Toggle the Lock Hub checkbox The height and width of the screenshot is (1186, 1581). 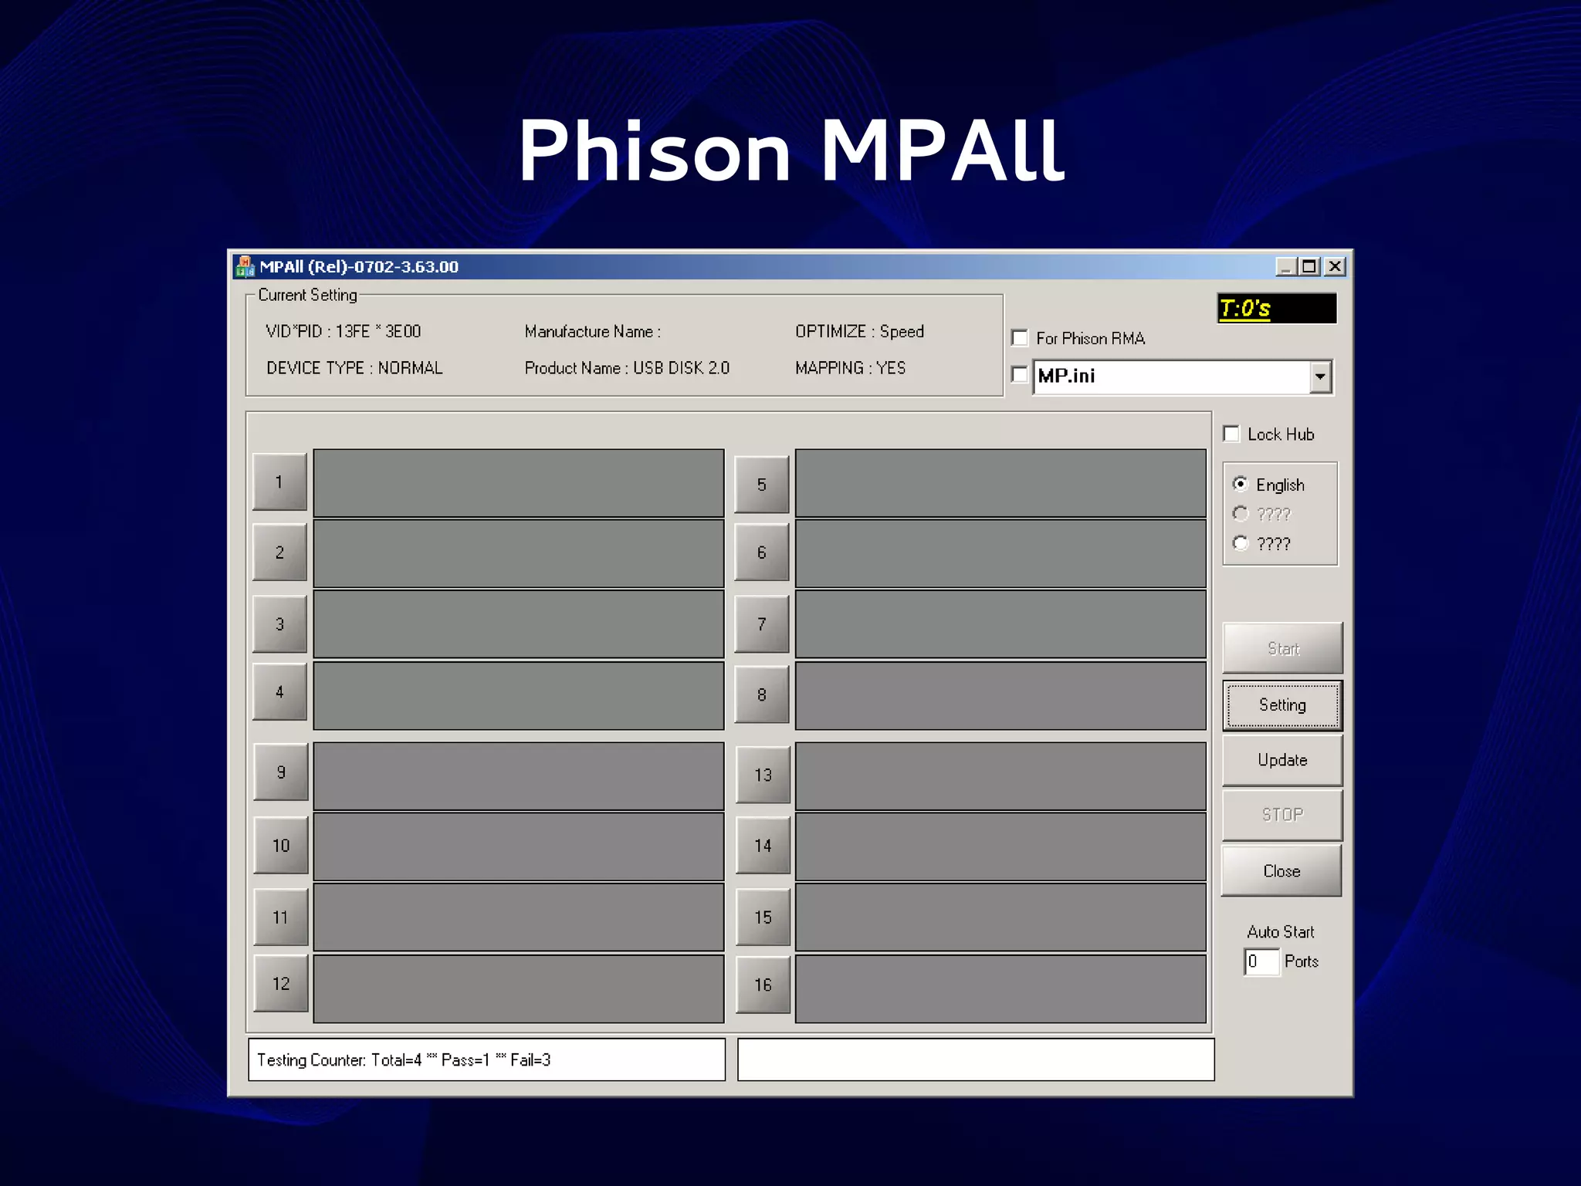click(x=1231, y=434)
